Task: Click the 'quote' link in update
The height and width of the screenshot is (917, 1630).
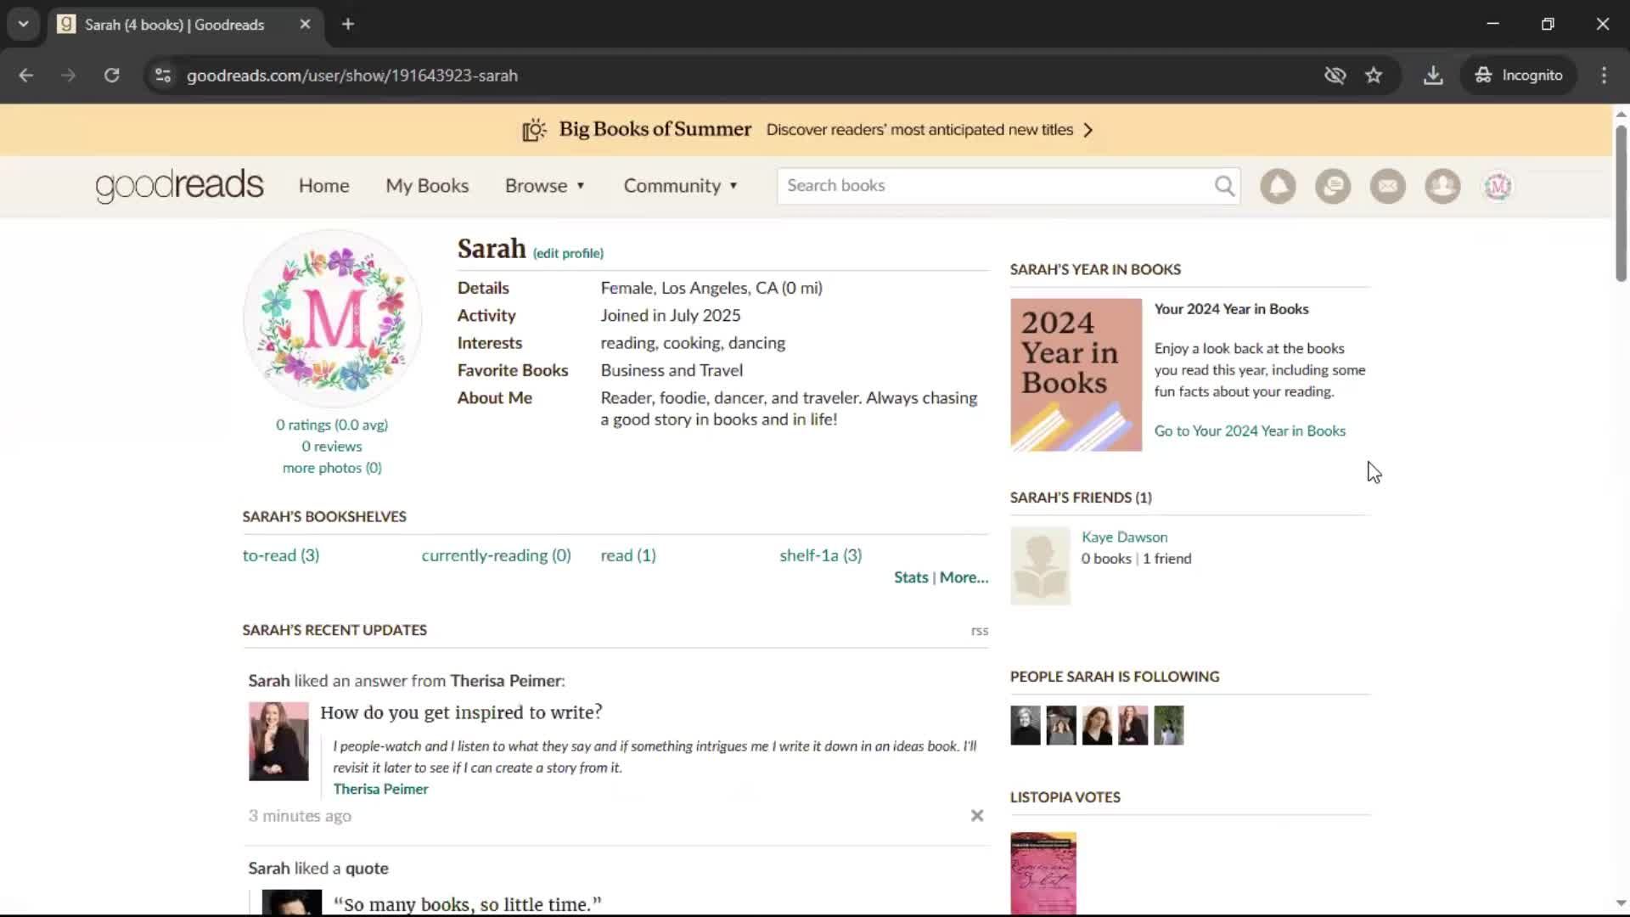Action: [367, 869]
